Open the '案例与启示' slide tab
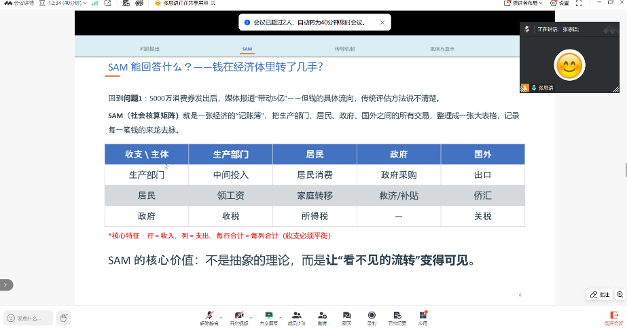Image resolution: width=627 pixels, height=328 pixels. [x=442, y=49]
